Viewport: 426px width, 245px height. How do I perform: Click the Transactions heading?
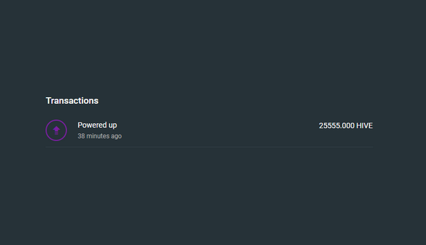coord(72,101)
